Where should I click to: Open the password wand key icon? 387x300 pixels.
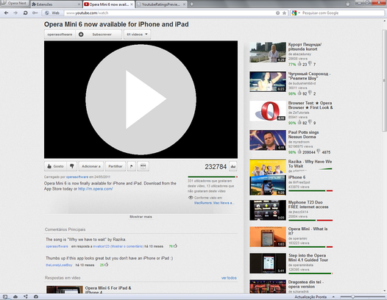[x=35, y=12]
